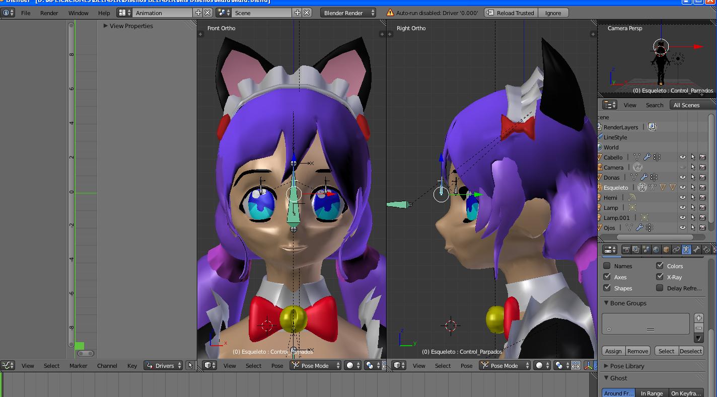717x397 pixels.
Task: Open World properties tab
Action: [x=656, y=250]
